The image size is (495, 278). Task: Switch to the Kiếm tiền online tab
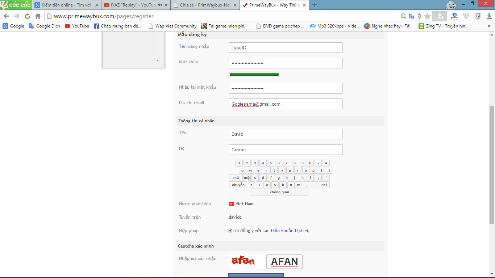pos(65,5)
